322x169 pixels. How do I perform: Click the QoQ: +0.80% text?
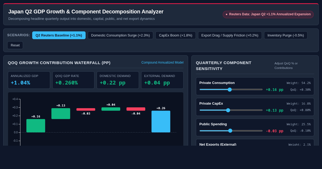click(x=301, y=110)
